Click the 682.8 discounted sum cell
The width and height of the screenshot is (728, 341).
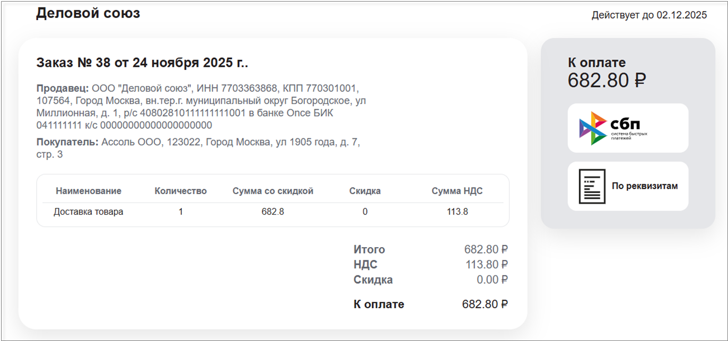273,212
